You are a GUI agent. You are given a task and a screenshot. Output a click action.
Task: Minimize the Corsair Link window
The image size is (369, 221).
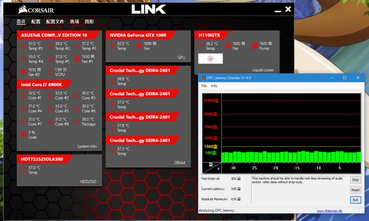(x=278, y=11)
